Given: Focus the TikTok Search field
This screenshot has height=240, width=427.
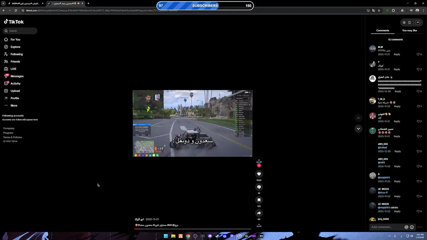Looking at the screenshot, I should tap(20, 31).
